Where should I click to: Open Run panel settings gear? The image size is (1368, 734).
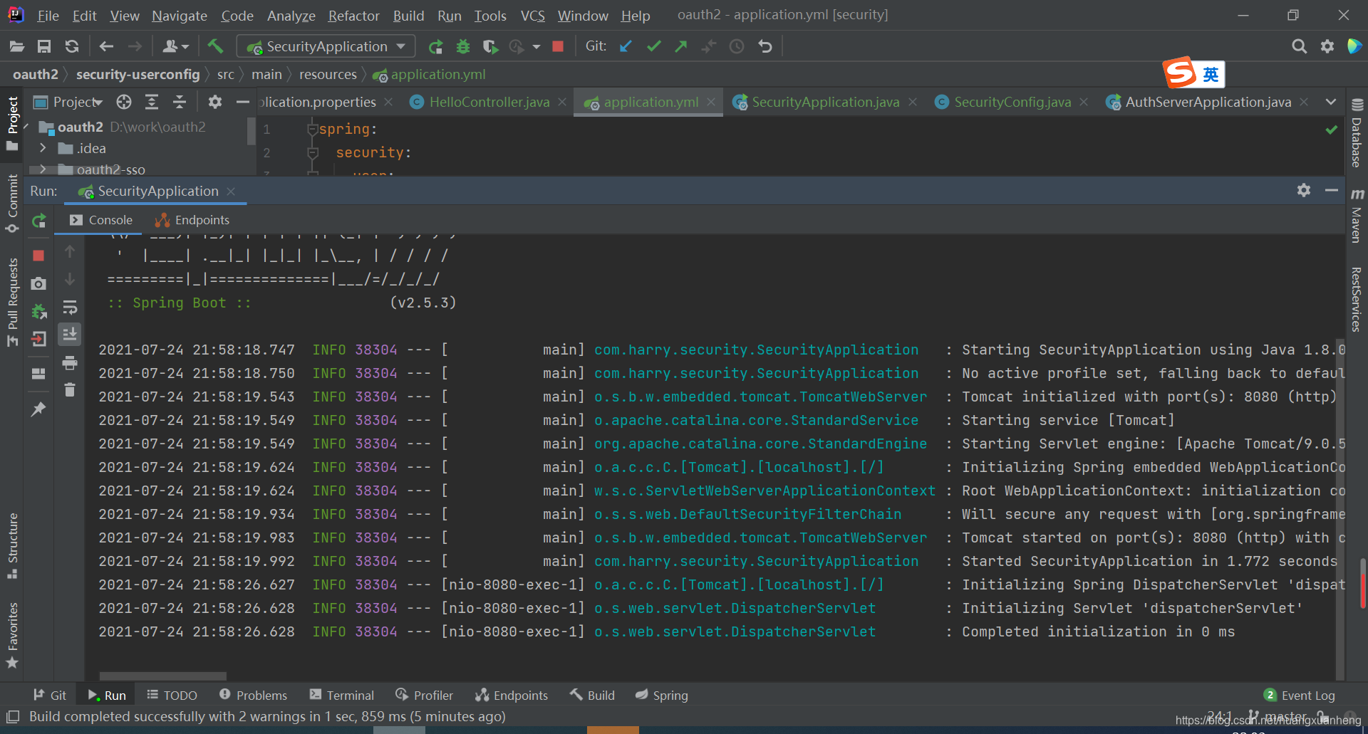(1304, 190)
